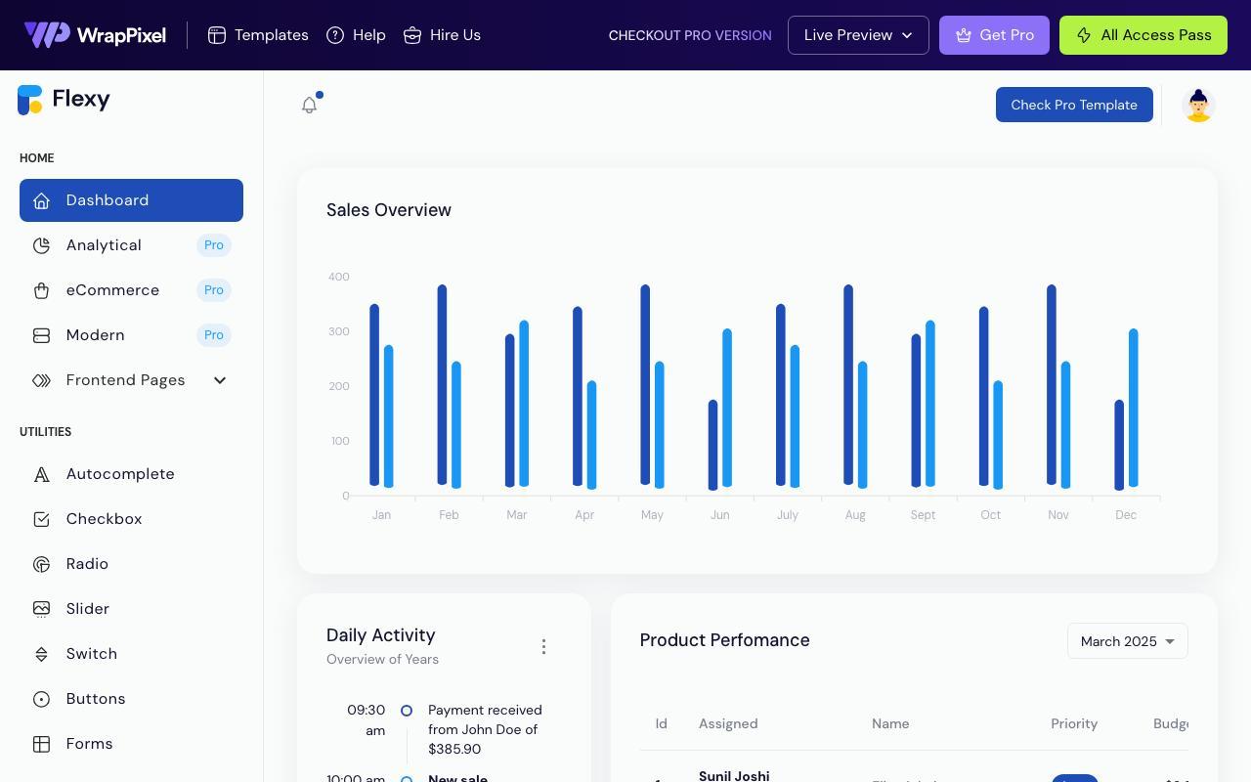Open the Live Preview dropdown

pos(858,35)
